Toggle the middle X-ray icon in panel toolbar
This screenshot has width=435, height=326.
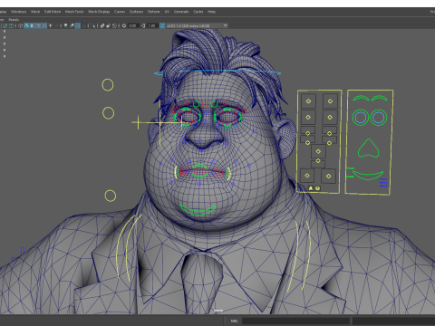[x=108, y=25]
